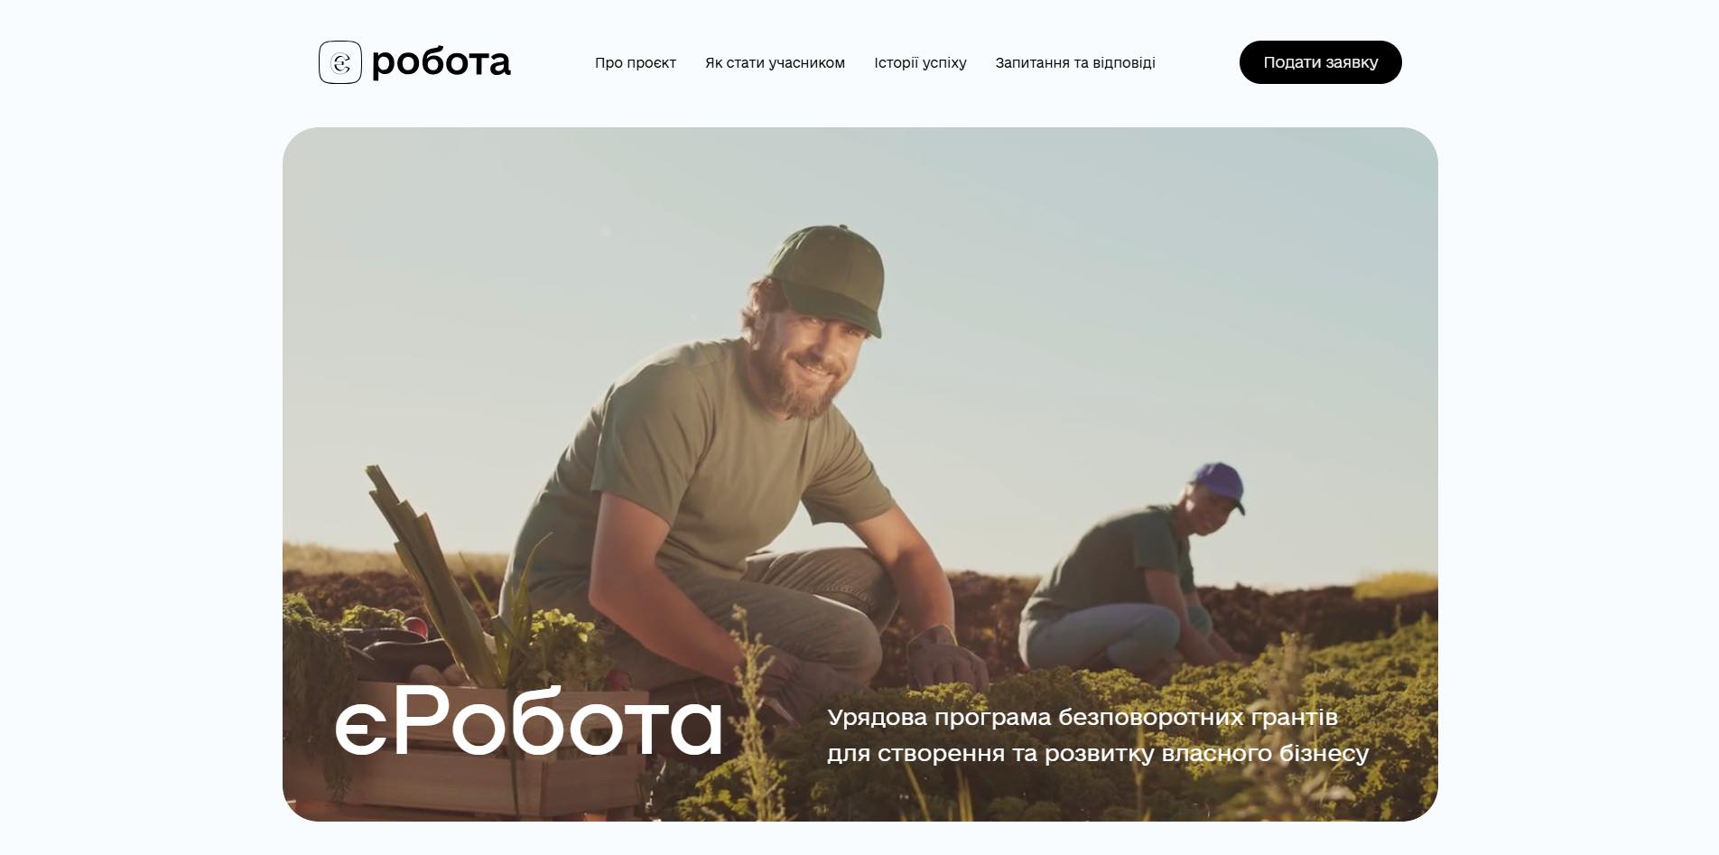Screen dimensions: 1719x855
Task: Click the purple cap on the woman
Action: [x=1219, y=485]
